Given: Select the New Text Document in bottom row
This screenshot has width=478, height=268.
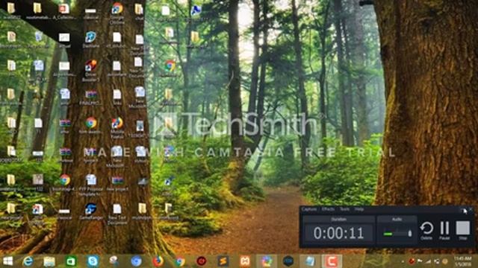Looking at the screenshot, I should pyautogui.click(x=117, y=214).
